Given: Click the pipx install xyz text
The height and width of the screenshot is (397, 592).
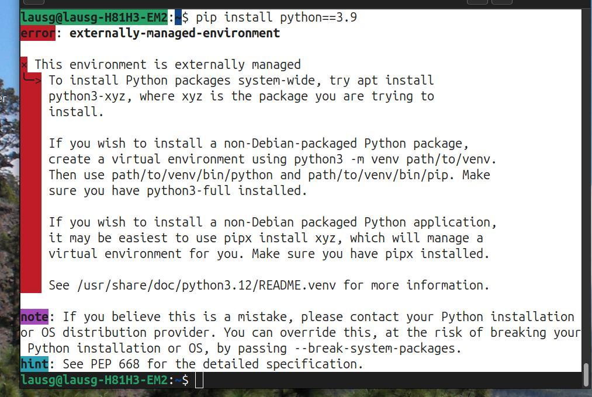Looking at the screenshot, I should pyautogui.click(x=280, y=238).
